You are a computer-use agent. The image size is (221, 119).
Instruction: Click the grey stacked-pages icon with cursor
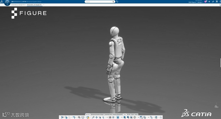coord(144,117)
